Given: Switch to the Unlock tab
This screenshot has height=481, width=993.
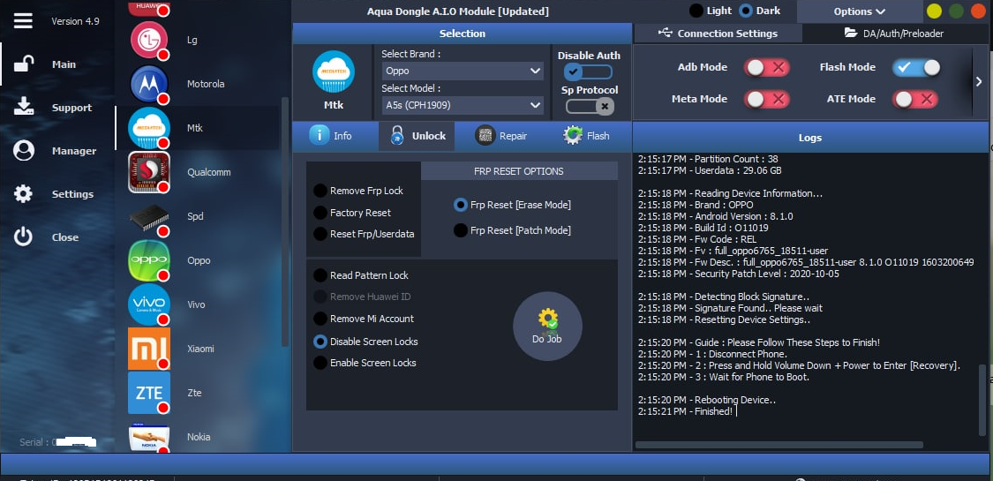Looking at the screenshot, I should [x=417, y=135].
